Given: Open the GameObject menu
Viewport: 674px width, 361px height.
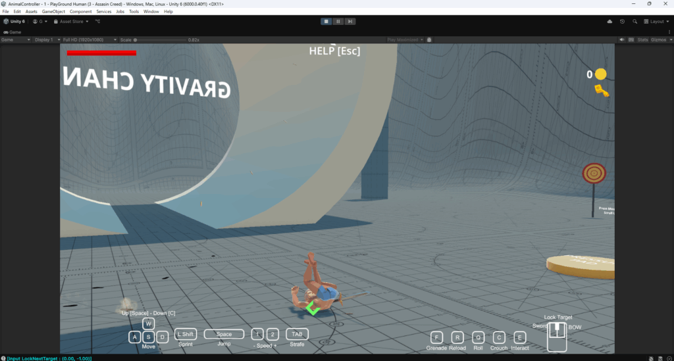Looking at the screenshot, I should click(x=53, y=12).
